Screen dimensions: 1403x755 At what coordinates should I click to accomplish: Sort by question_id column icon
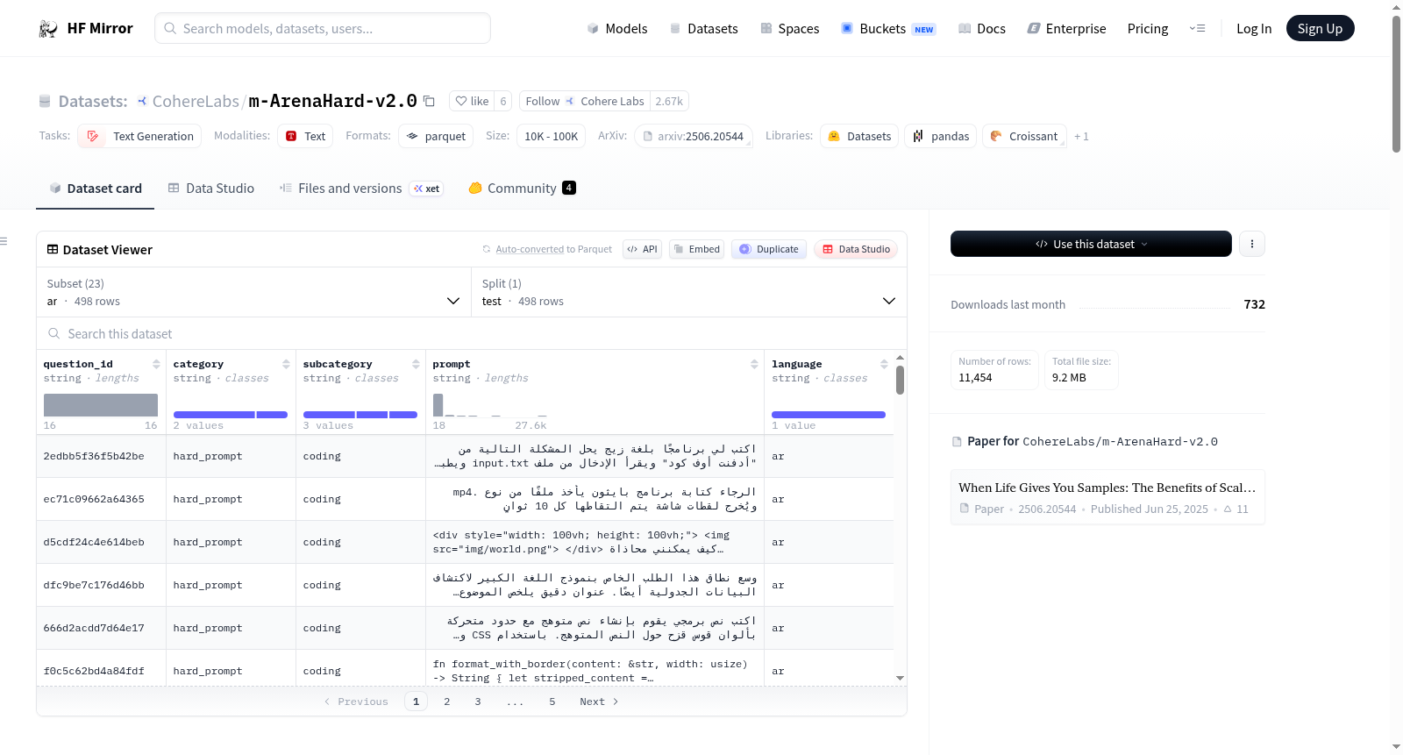(156, 364)
